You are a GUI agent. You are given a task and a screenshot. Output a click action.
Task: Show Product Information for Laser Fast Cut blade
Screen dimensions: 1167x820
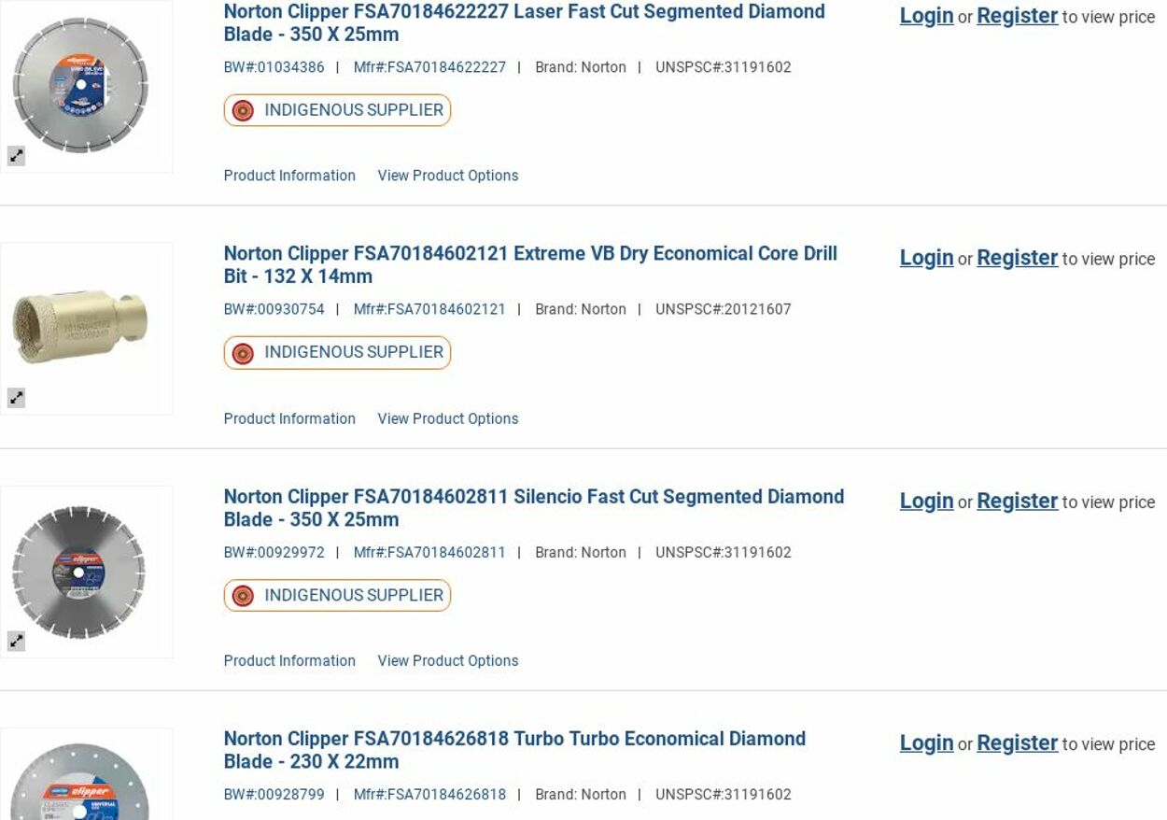(x=289, y=176)
